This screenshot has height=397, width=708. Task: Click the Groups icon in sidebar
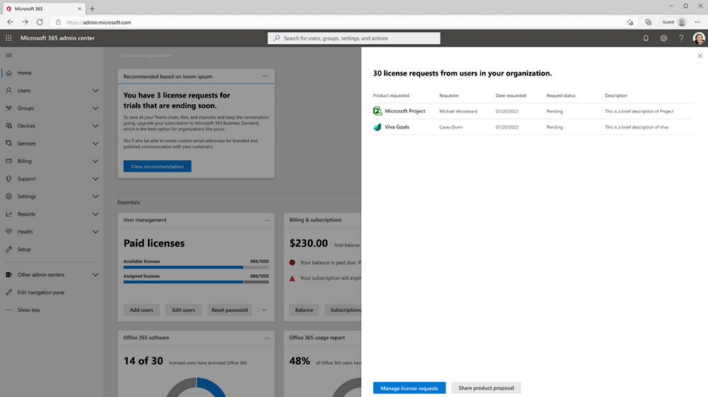tap(9, 108)
